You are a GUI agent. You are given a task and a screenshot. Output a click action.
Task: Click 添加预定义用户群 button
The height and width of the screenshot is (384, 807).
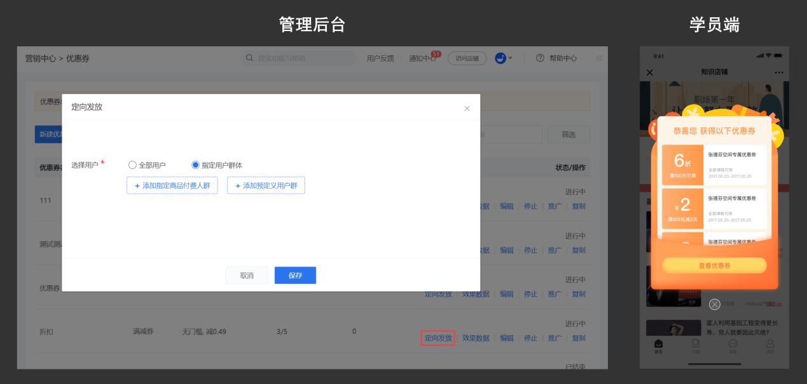[x=266, y=186]
